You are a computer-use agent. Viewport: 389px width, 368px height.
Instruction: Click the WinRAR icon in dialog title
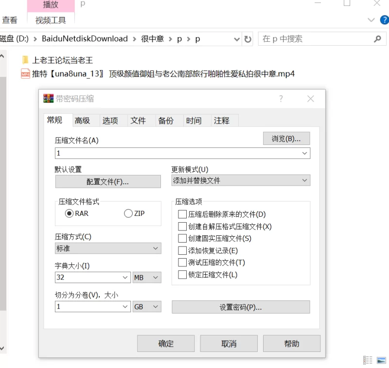click(48, 99)
